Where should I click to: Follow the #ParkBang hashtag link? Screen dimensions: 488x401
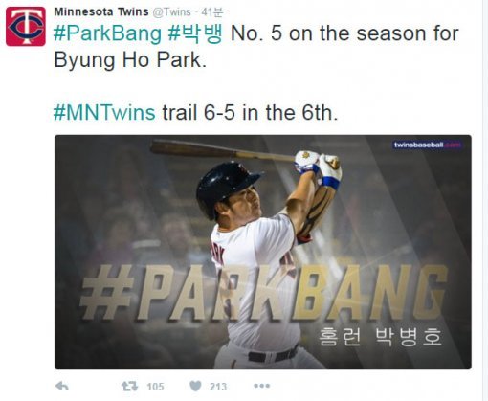(x=107, y=33)
